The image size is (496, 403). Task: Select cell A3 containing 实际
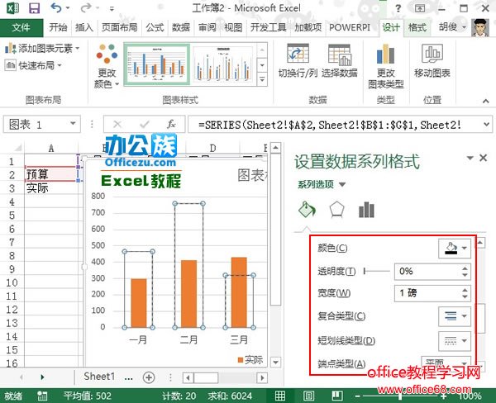tap(51, 188)
